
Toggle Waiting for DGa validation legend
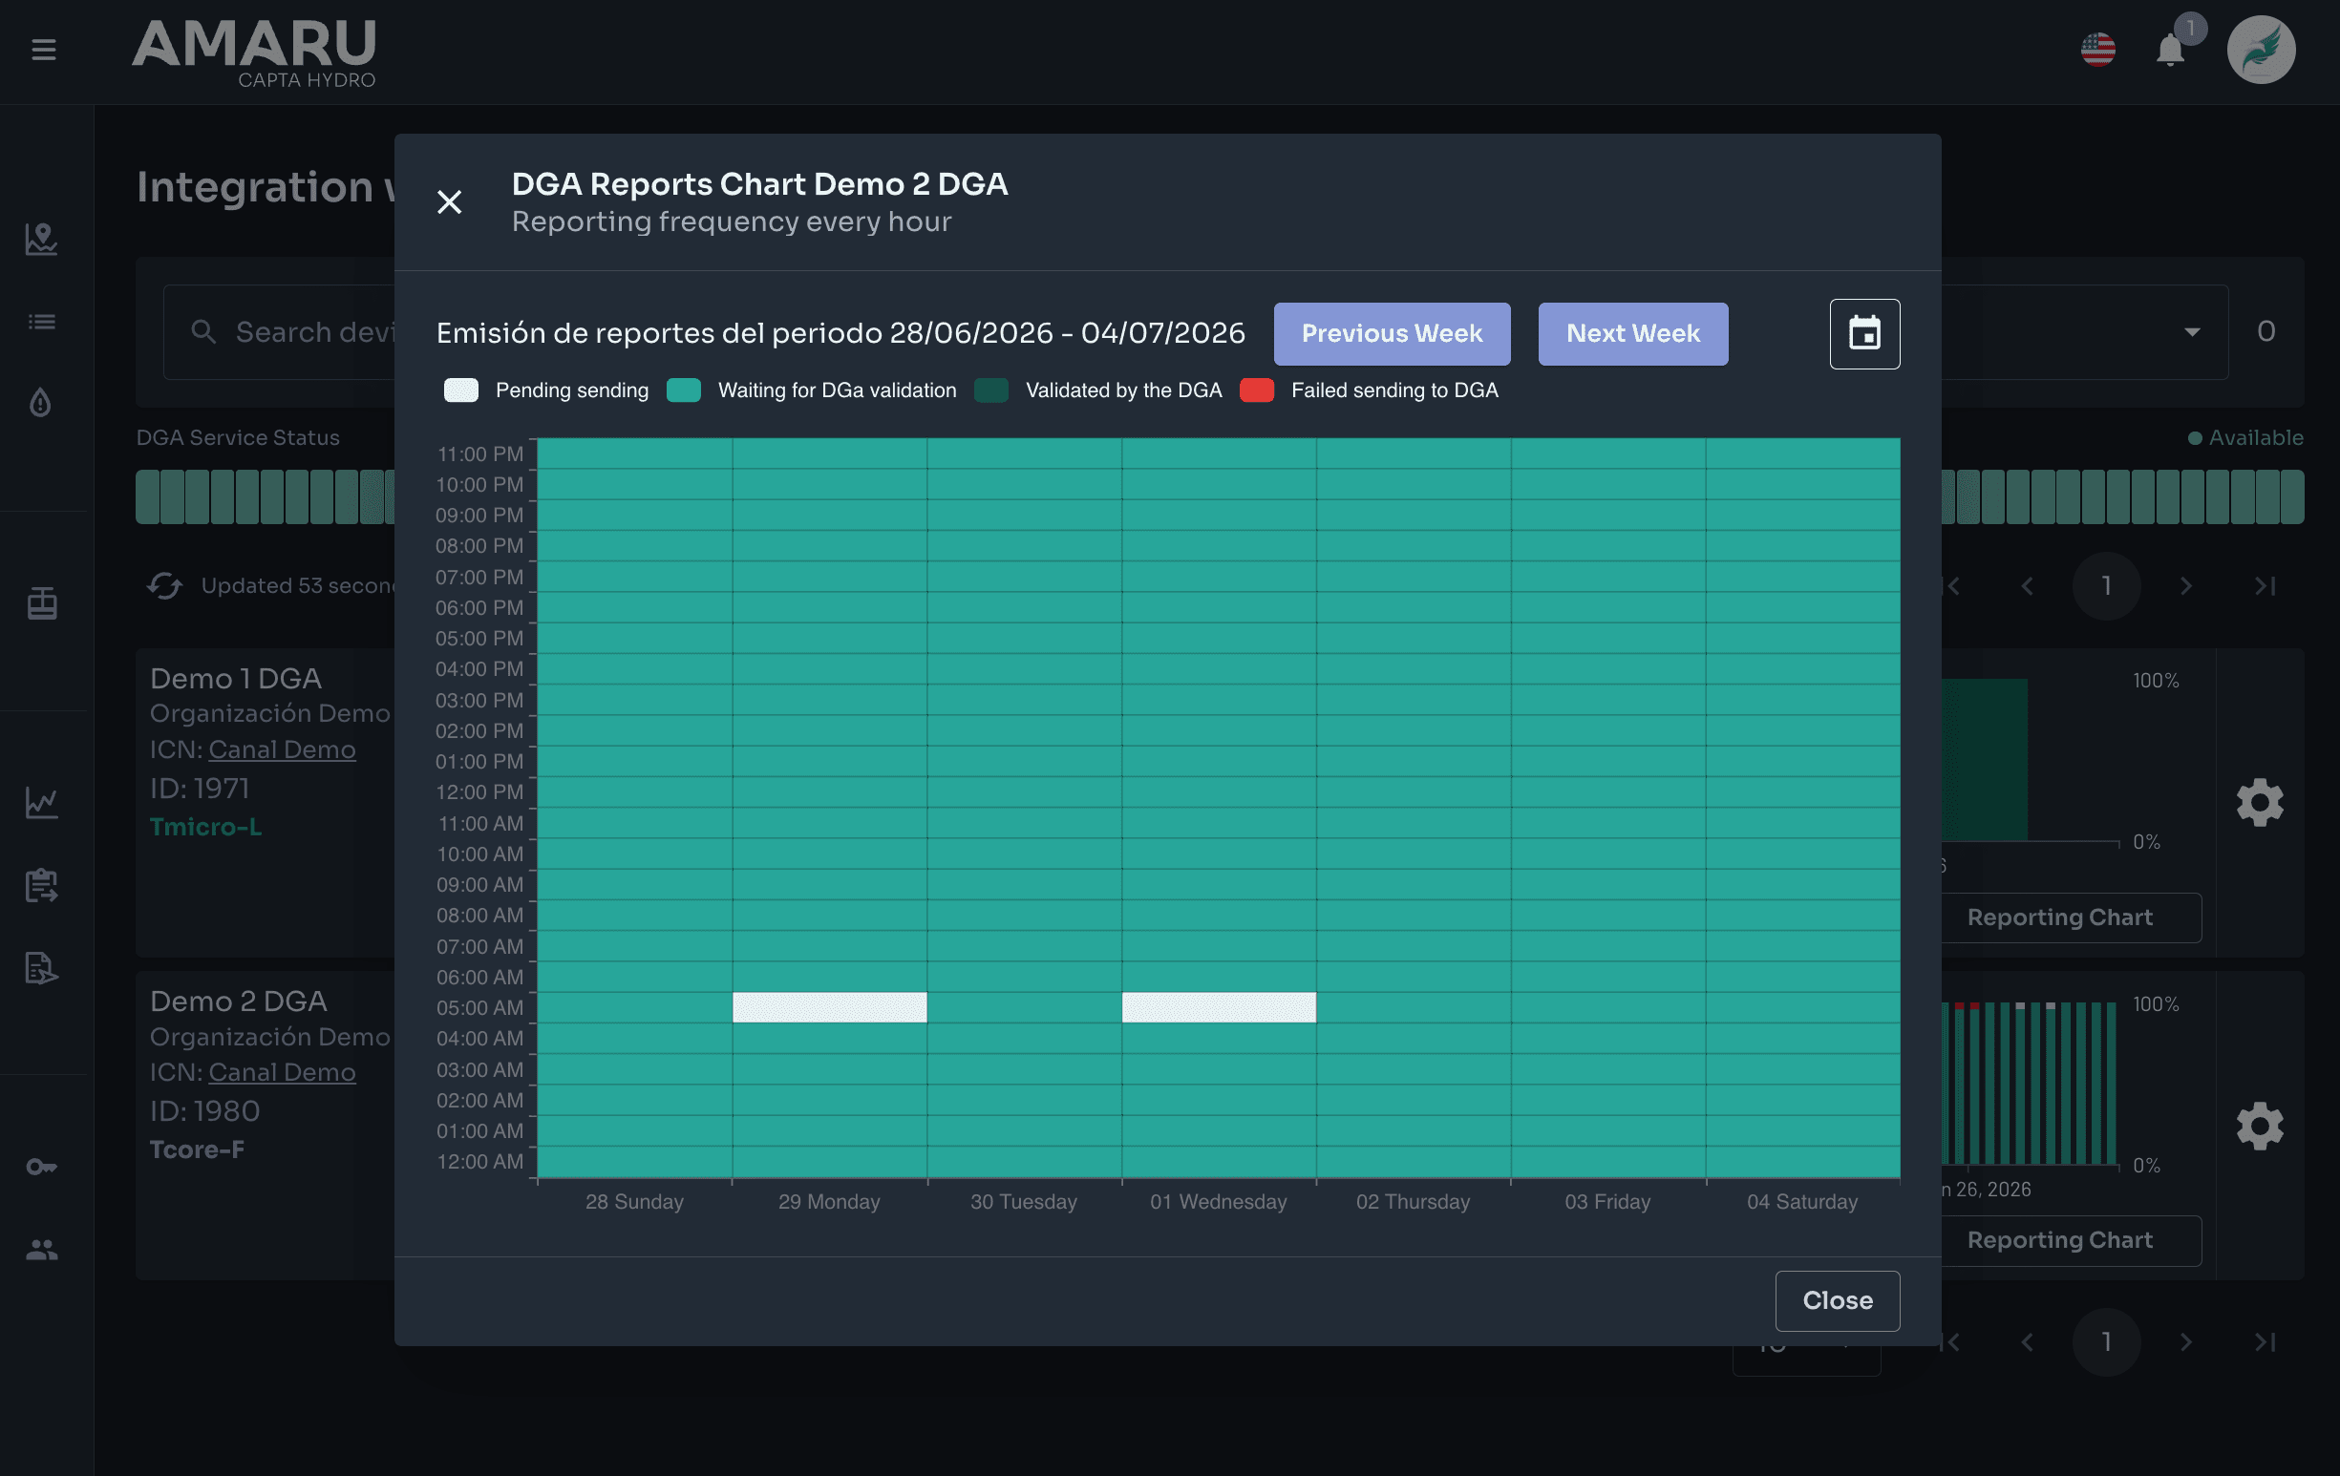pos(812,390)
